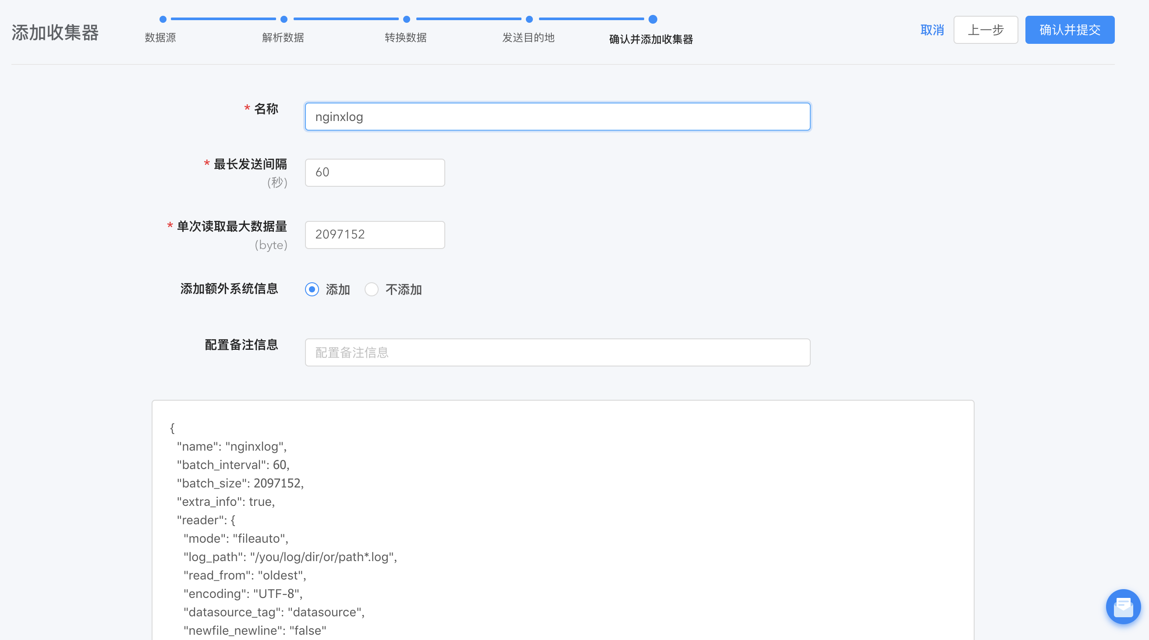Go to the 发送目的地 step
The image size is (1149, 640).
click(x=528, y=38)
